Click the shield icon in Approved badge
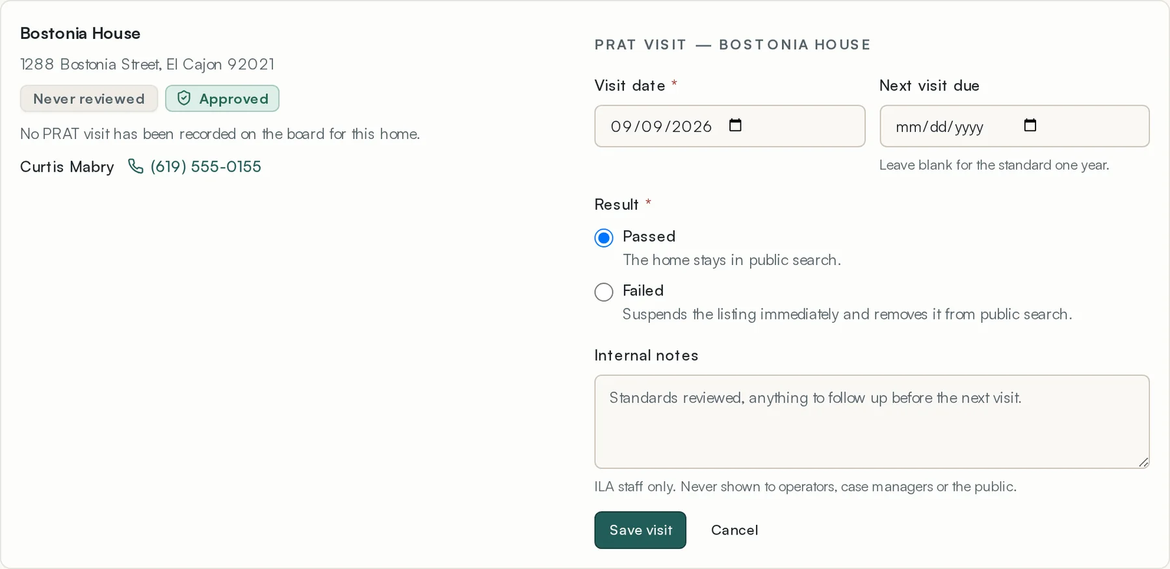Screen dimensions: 1170x569 coord(184,98)
